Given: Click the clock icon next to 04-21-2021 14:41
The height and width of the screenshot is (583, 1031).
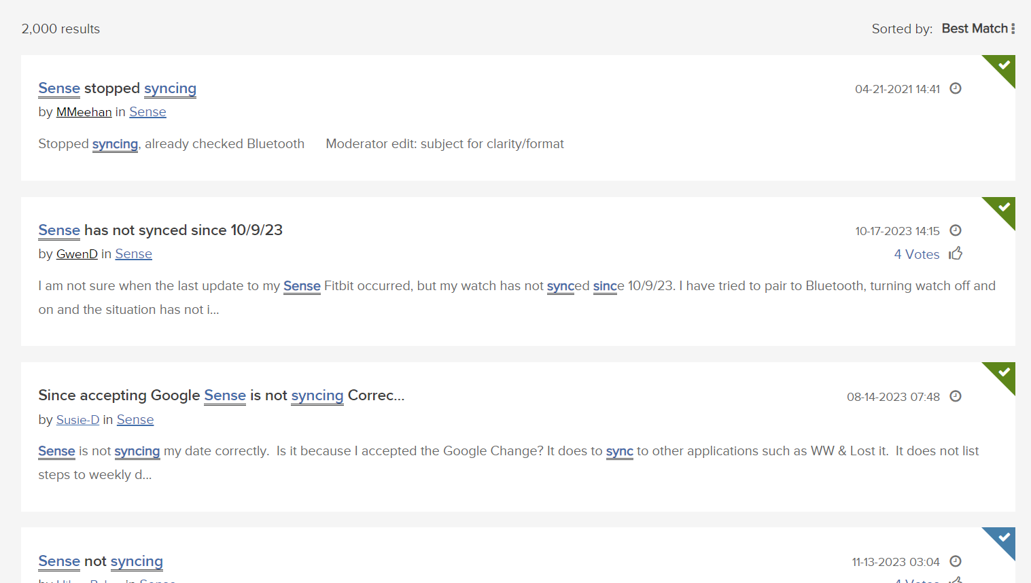Looking at the screenshot, I should tap(955, 89).
